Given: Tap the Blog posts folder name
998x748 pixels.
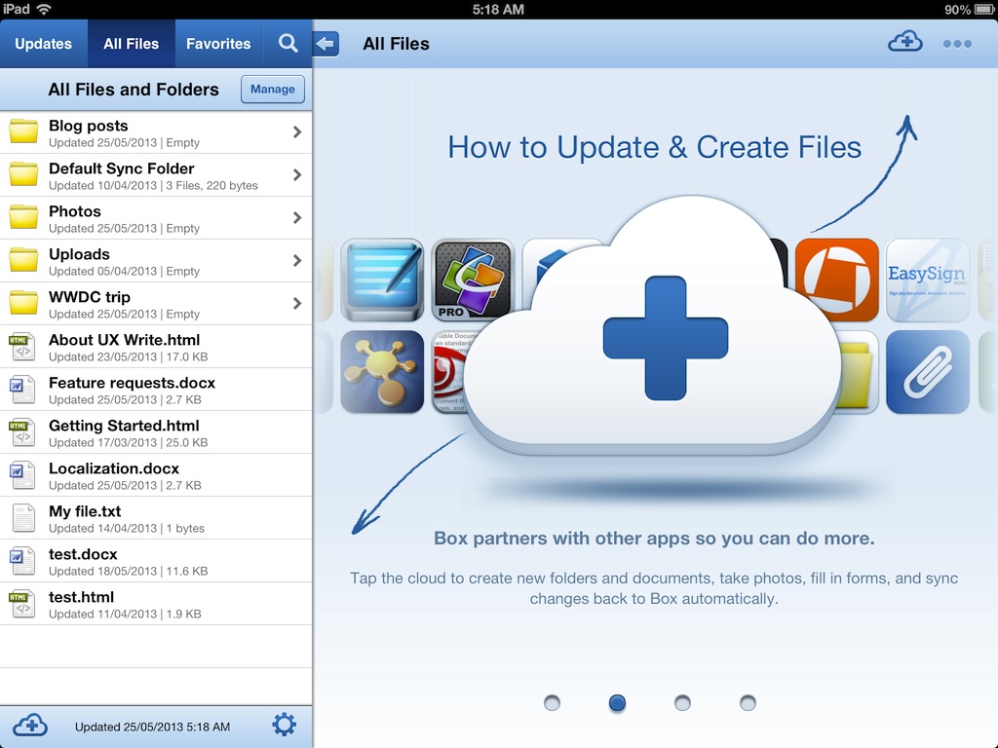Looking at the screenshot, I should pyautogui.click(x=89, y=126).
